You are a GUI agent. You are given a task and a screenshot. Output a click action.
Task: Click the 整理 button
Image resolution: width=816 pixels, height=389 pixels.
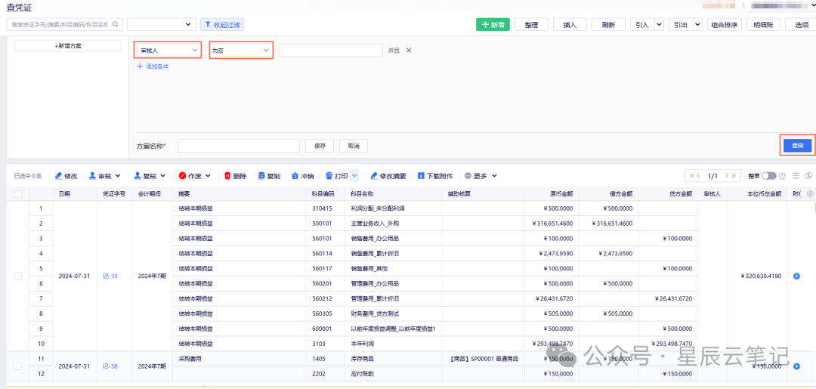click(531, 24)
